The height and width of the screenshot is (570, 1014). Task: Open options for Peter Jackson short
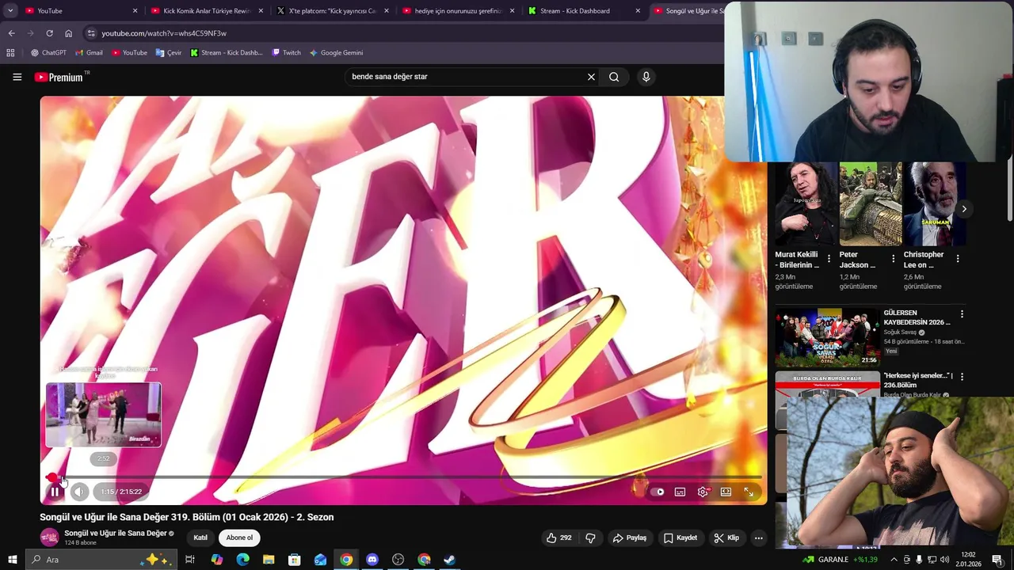(x=894, y=259)
